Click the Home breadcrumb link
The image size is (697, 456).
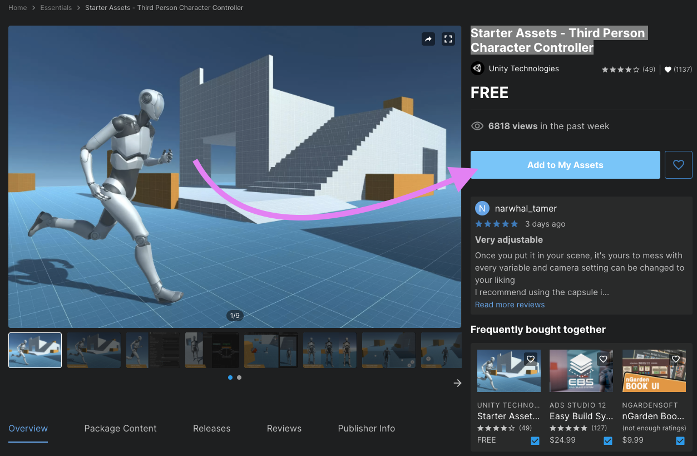[18, 8]
